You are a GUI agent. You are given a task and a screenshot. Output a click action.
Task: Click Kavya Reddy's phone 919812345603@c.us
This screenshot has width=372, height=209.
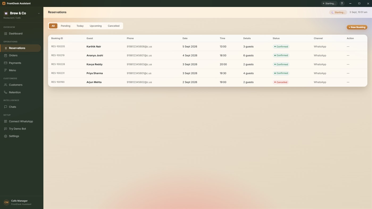point(139,64)
